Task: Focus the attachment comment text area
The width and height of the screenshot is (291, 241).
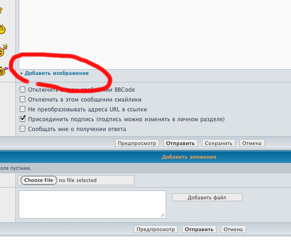Action: tap(92, 204)
